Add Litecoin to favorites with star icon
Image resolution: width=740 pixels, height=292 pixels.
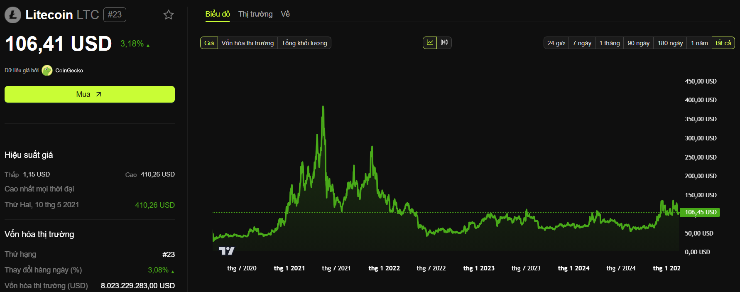point(168,15)
